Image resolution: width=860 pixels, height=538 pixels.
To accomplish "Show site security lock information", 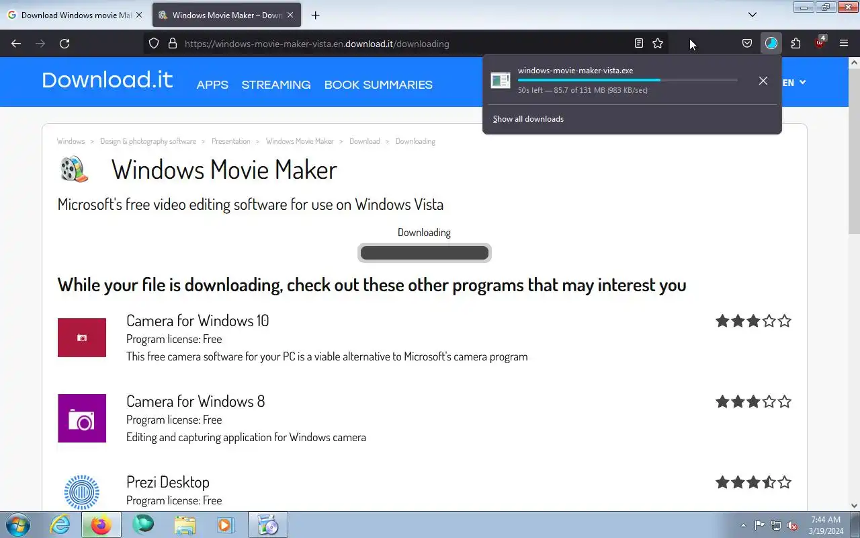I will click(x=172, y=44).
